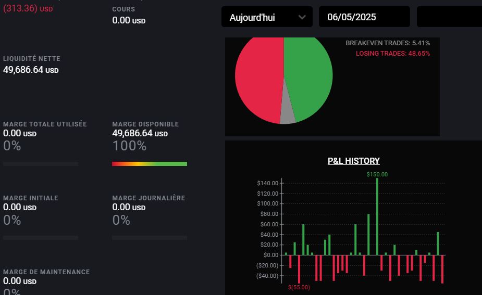Click the $(55.00) lowest bar label

pyautogui.click(x=299, y=287)
